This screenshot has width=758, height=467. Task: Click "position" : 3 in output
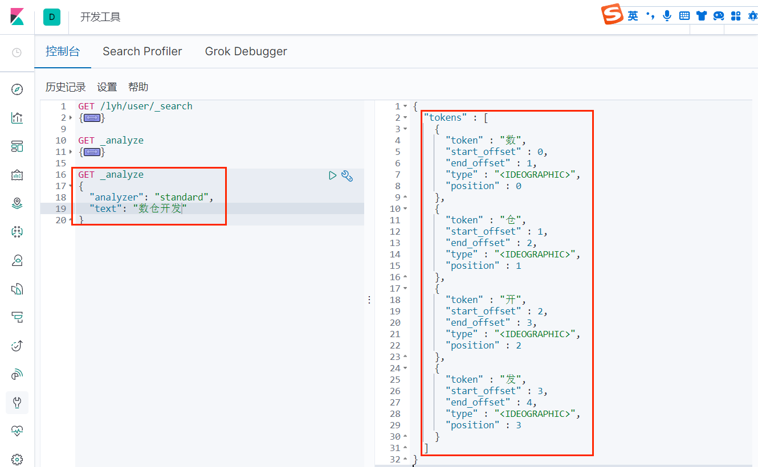483,425
